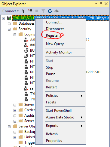Click the BUILTIN group login icon

[26, 51]
